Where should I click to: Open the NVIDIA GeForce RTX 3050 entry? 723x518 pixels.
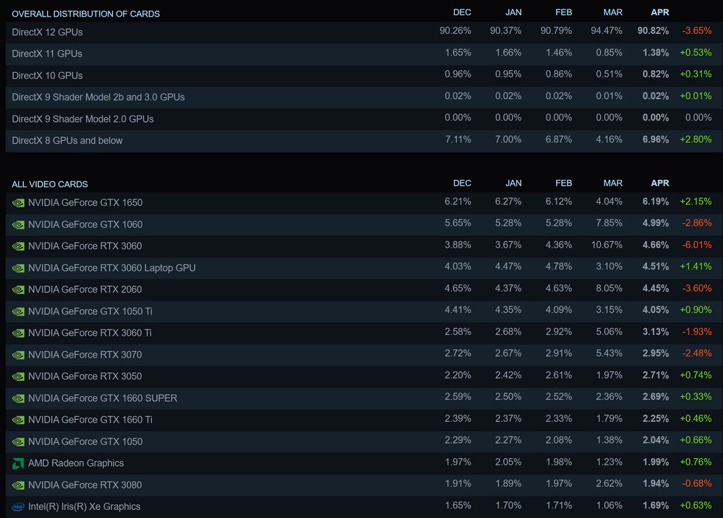(85, 376)
